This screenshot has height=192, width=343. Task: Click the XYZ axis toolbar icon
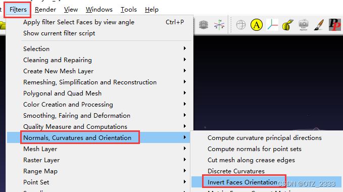[219, 25]
